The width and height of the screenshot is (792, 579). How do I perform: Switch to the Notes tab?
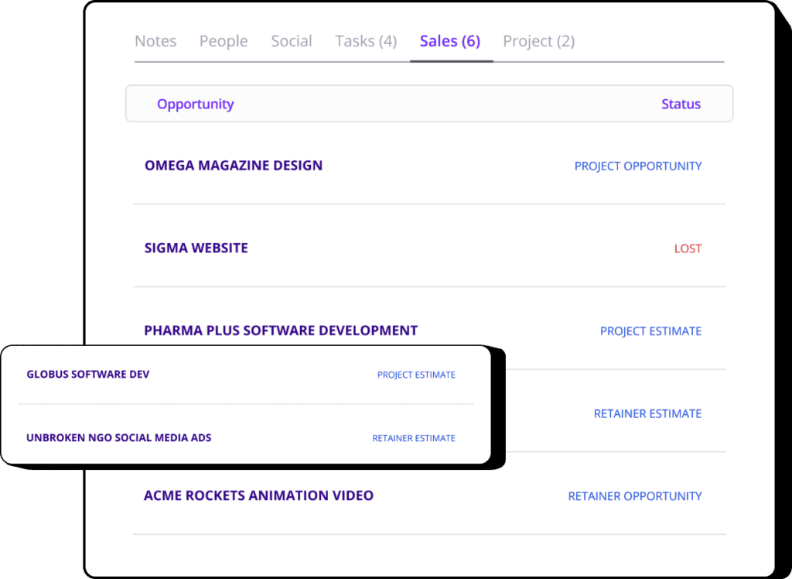(155, 41)
